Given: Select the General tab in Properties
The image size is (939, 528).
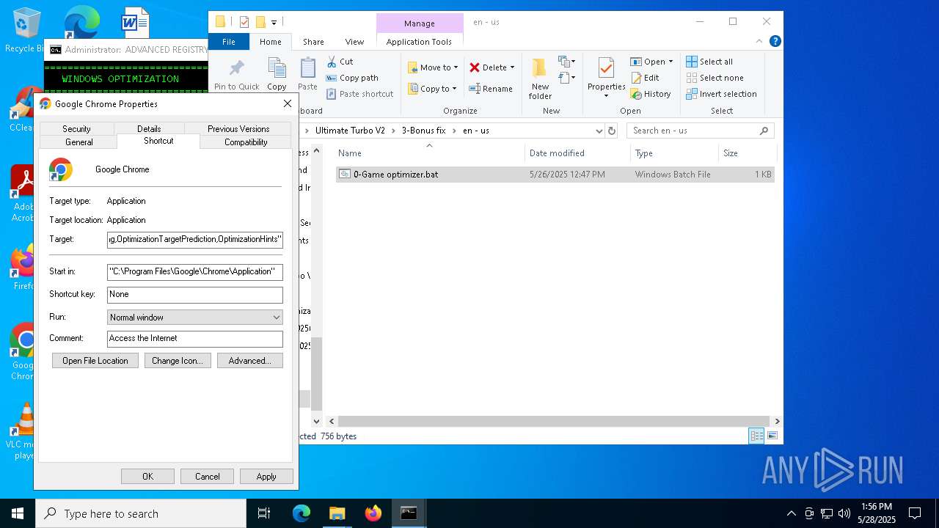Looking at the screenshot, I should pos(78,142).
